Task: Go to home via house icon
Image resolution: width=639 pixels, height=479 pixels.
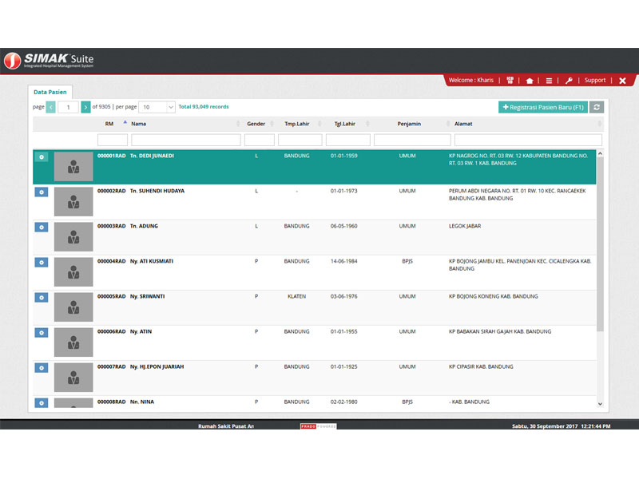Action: tap(530, 81)
